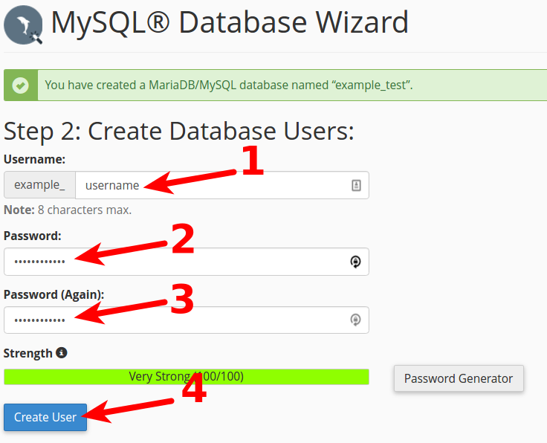The height and width of the screenshot is (443, 547).
Task: Click the Strength label text
Action: 28,353
